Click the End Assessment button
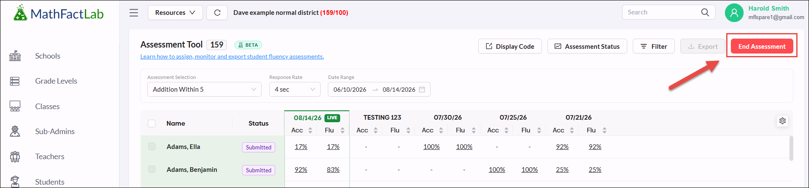This screenshot has height=188, width=809. pos(762,46)
